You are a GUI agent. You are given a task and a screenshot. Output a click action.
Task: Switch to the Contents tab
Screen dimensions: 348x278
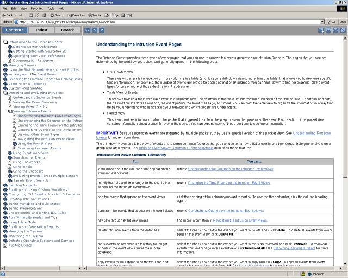15,30
